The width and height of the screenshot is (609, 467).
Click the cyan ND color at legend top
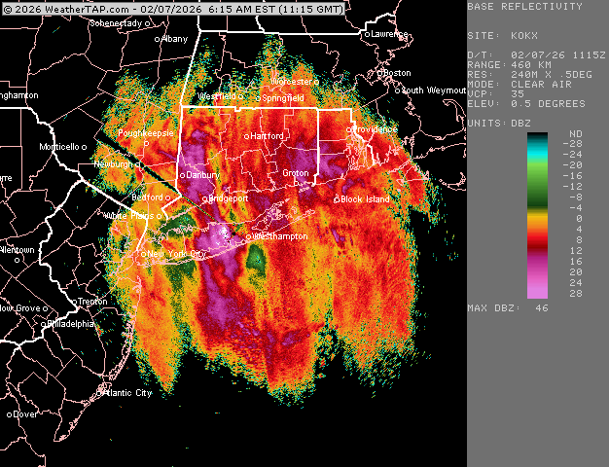[x=537, y=137]
